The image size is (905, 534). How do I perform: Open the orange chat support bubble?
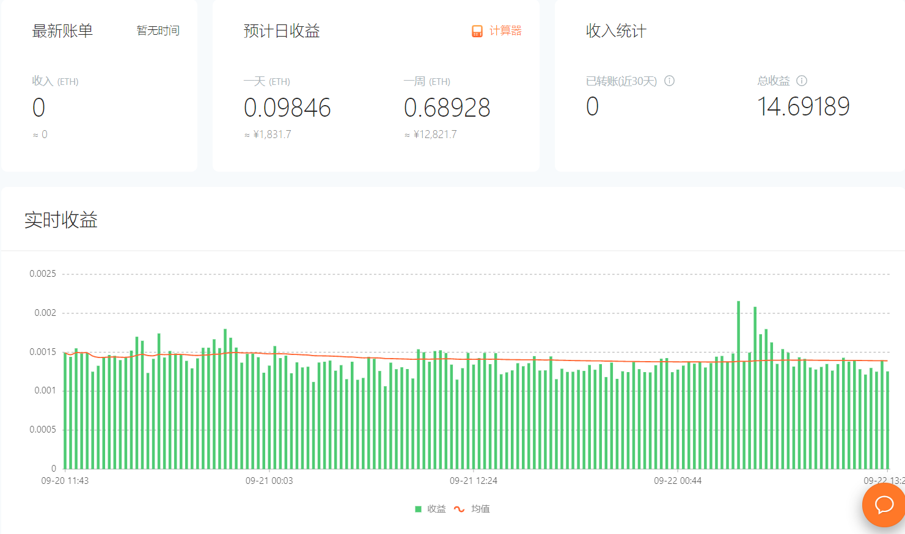click(x=884, y=505)
